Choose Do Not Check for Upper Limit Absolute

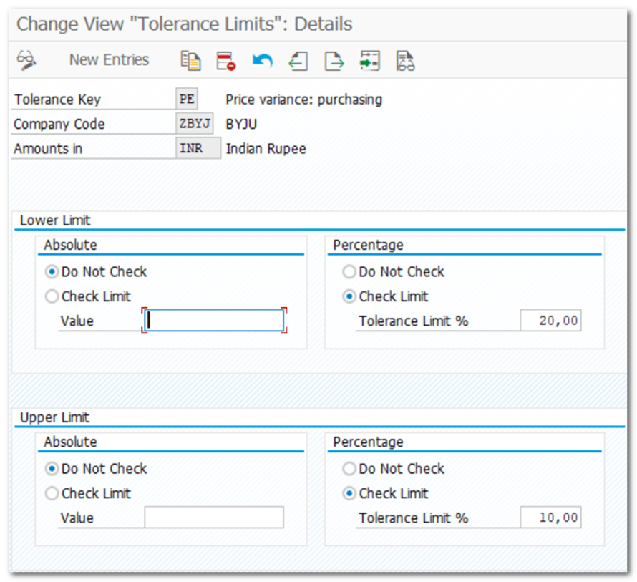click(52, 469)
